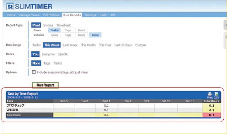
Task: Click the red Total Hours grand total cell
Action: tap(211, 115)
